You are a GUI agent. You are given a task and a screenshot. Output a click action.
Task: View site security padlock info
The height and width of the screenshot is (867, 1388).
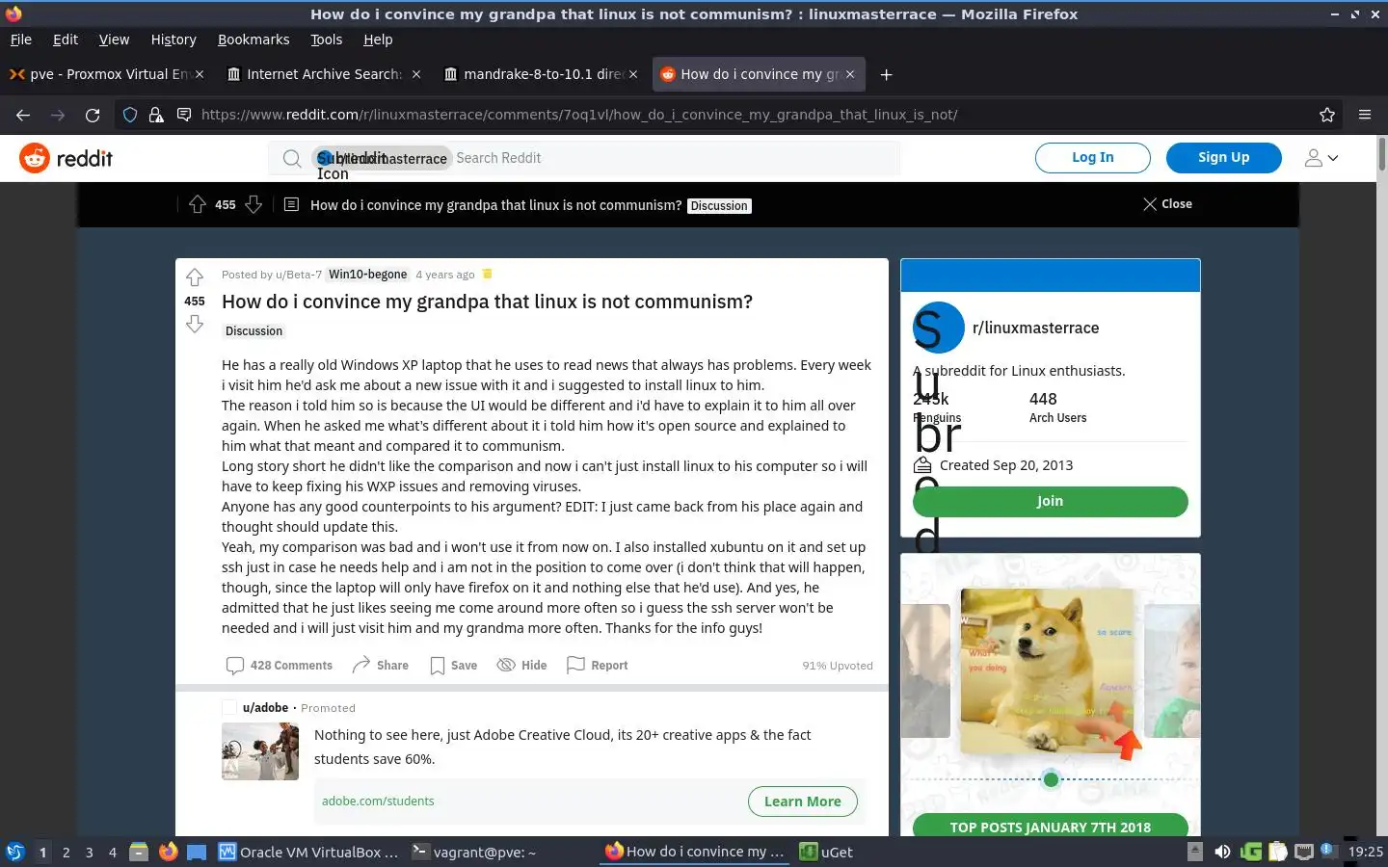(x=156, y=115)
